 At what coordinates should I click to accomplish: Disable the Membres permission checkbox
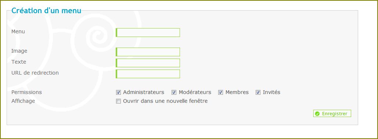click(x=220, y=93)
